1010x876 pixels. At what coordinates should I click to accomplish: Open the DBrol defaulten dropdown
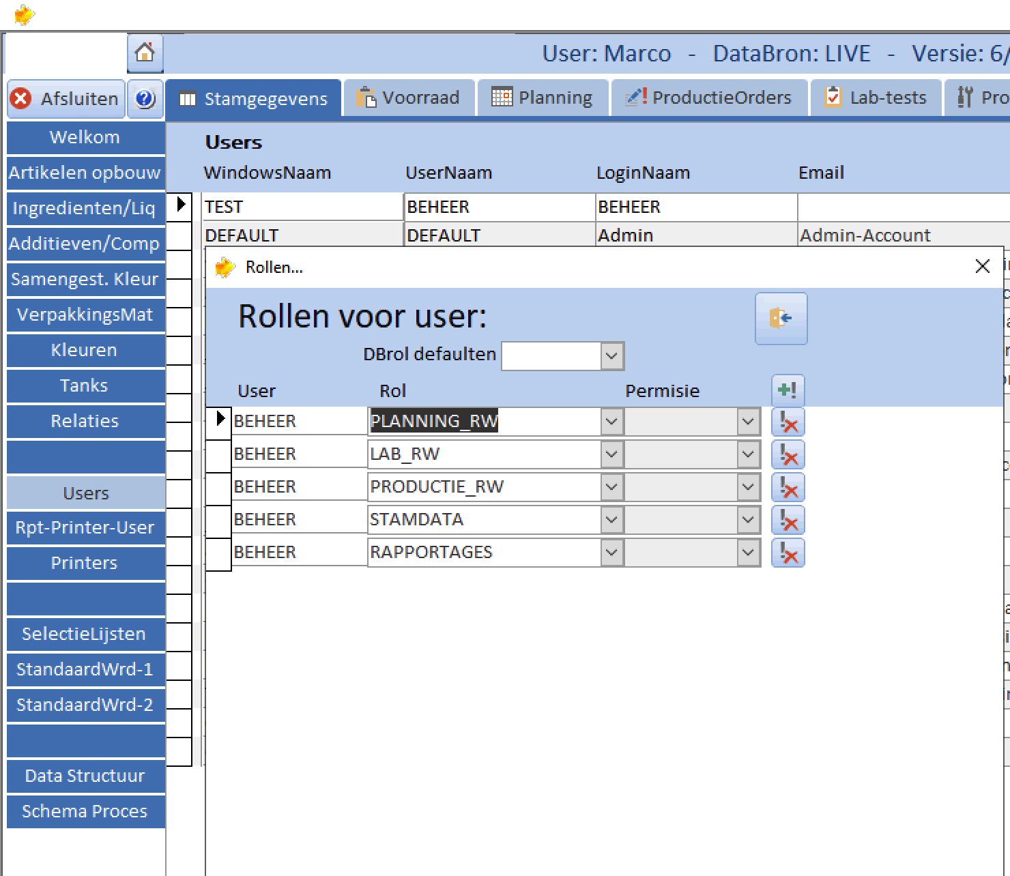coord(610,355)
